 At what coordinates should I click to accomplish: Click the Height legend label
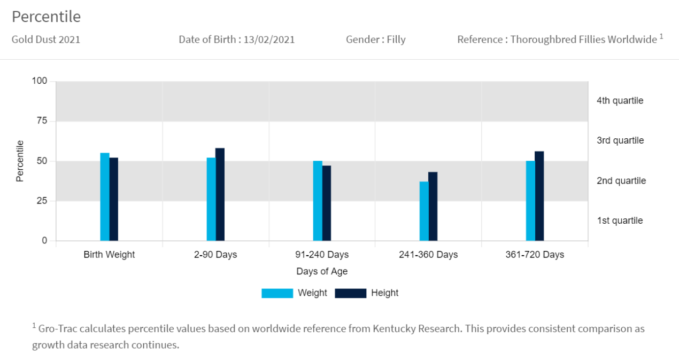tap(385, 293)
